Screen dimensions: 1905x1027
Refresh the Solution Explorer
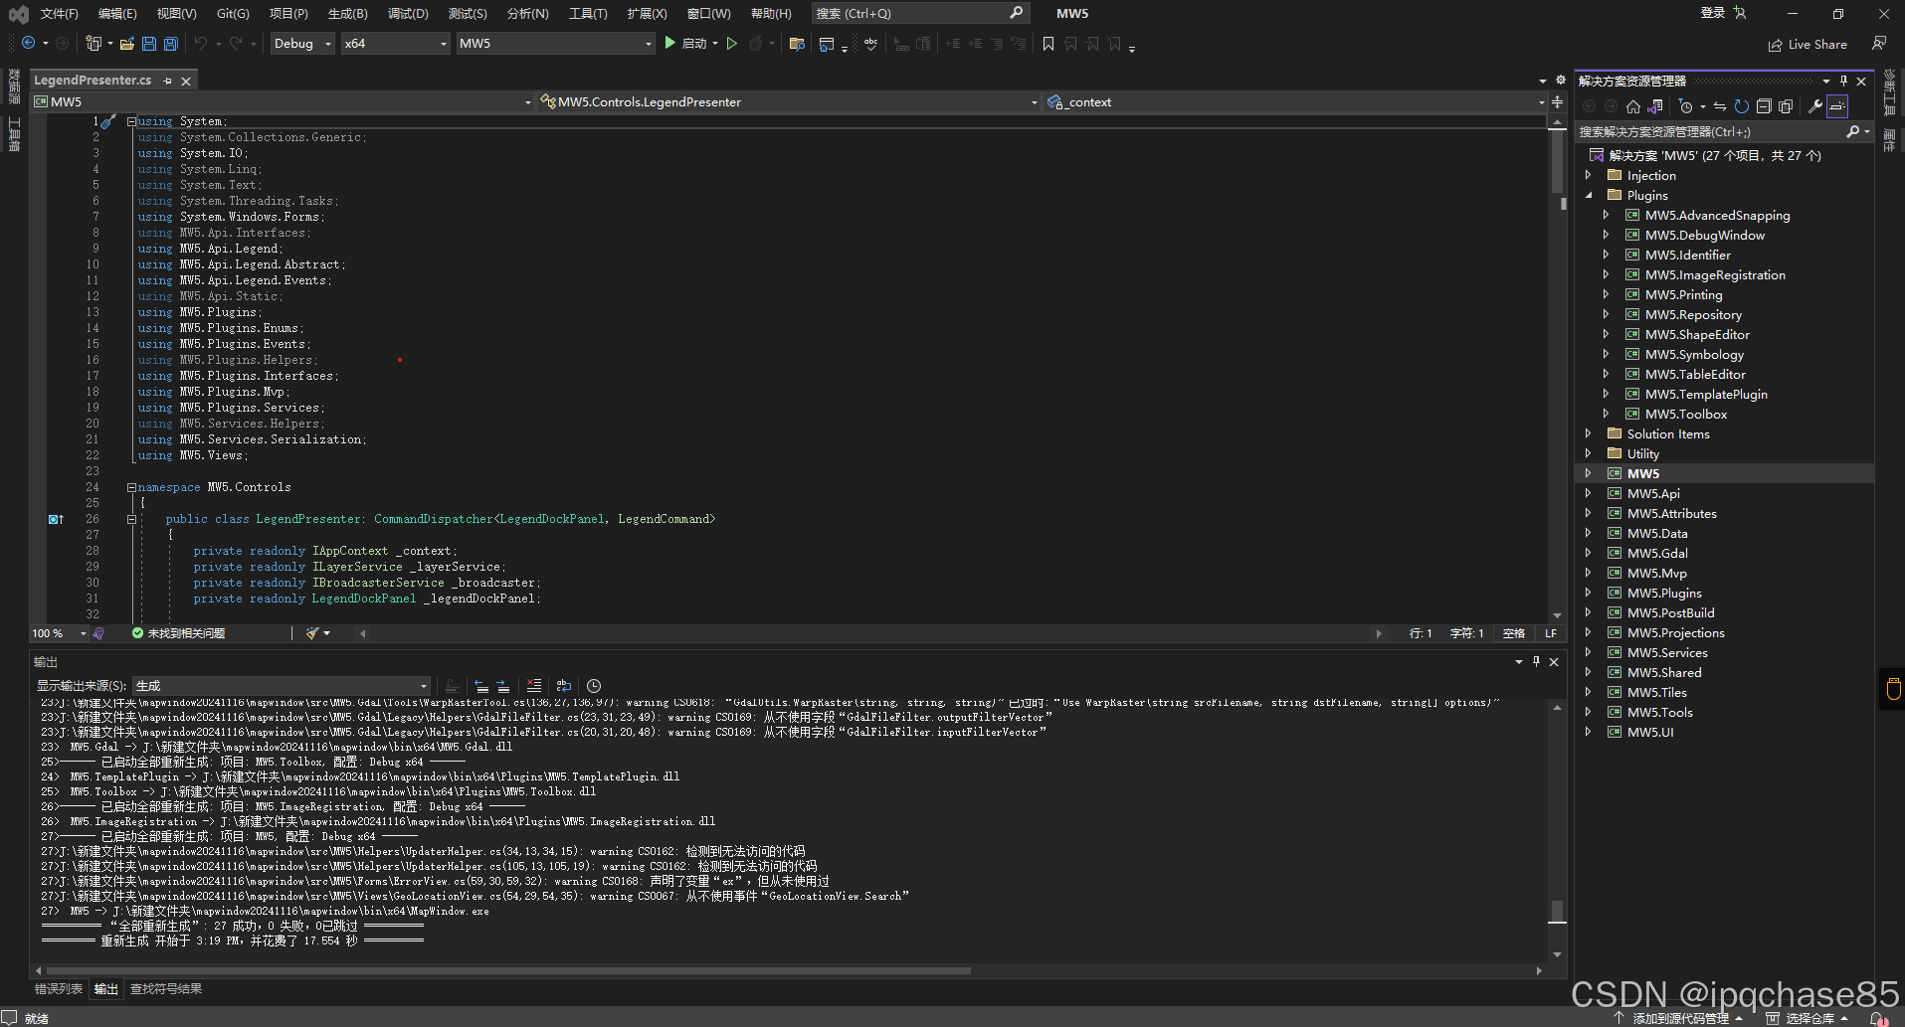point(1742,106)
